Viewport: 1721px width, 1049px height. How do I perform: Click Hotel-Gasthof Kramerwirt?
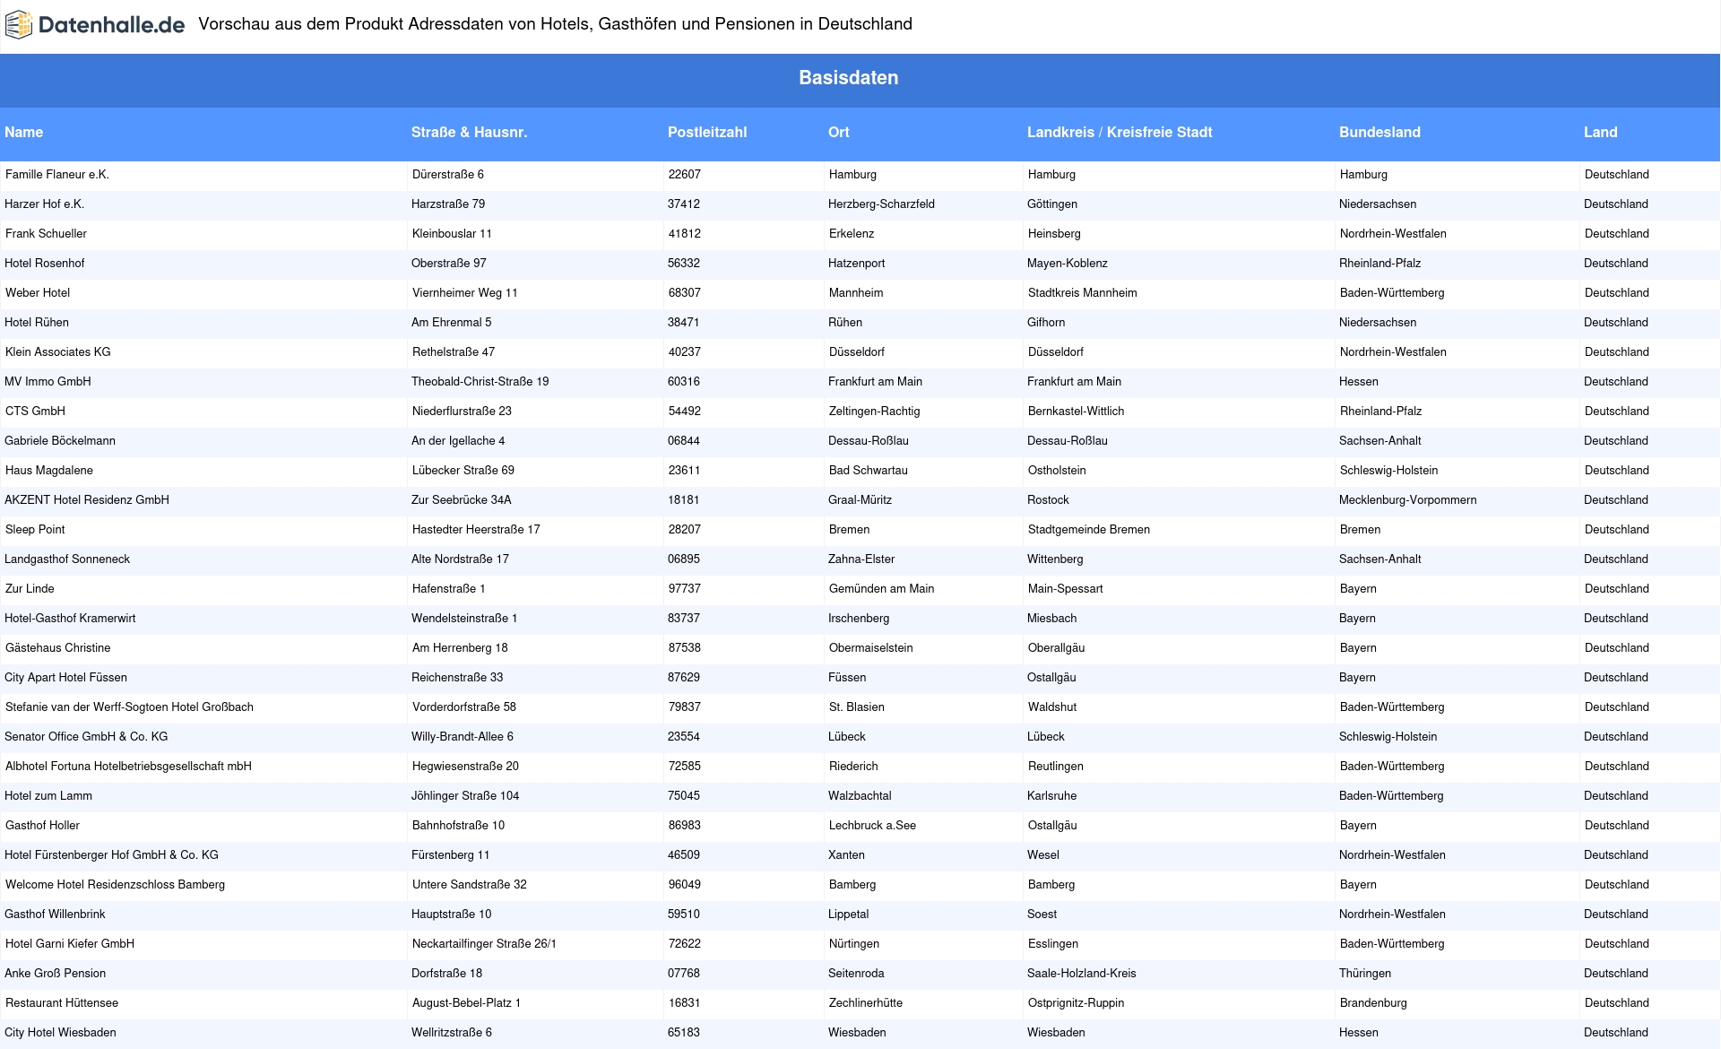tap(70, 619)
